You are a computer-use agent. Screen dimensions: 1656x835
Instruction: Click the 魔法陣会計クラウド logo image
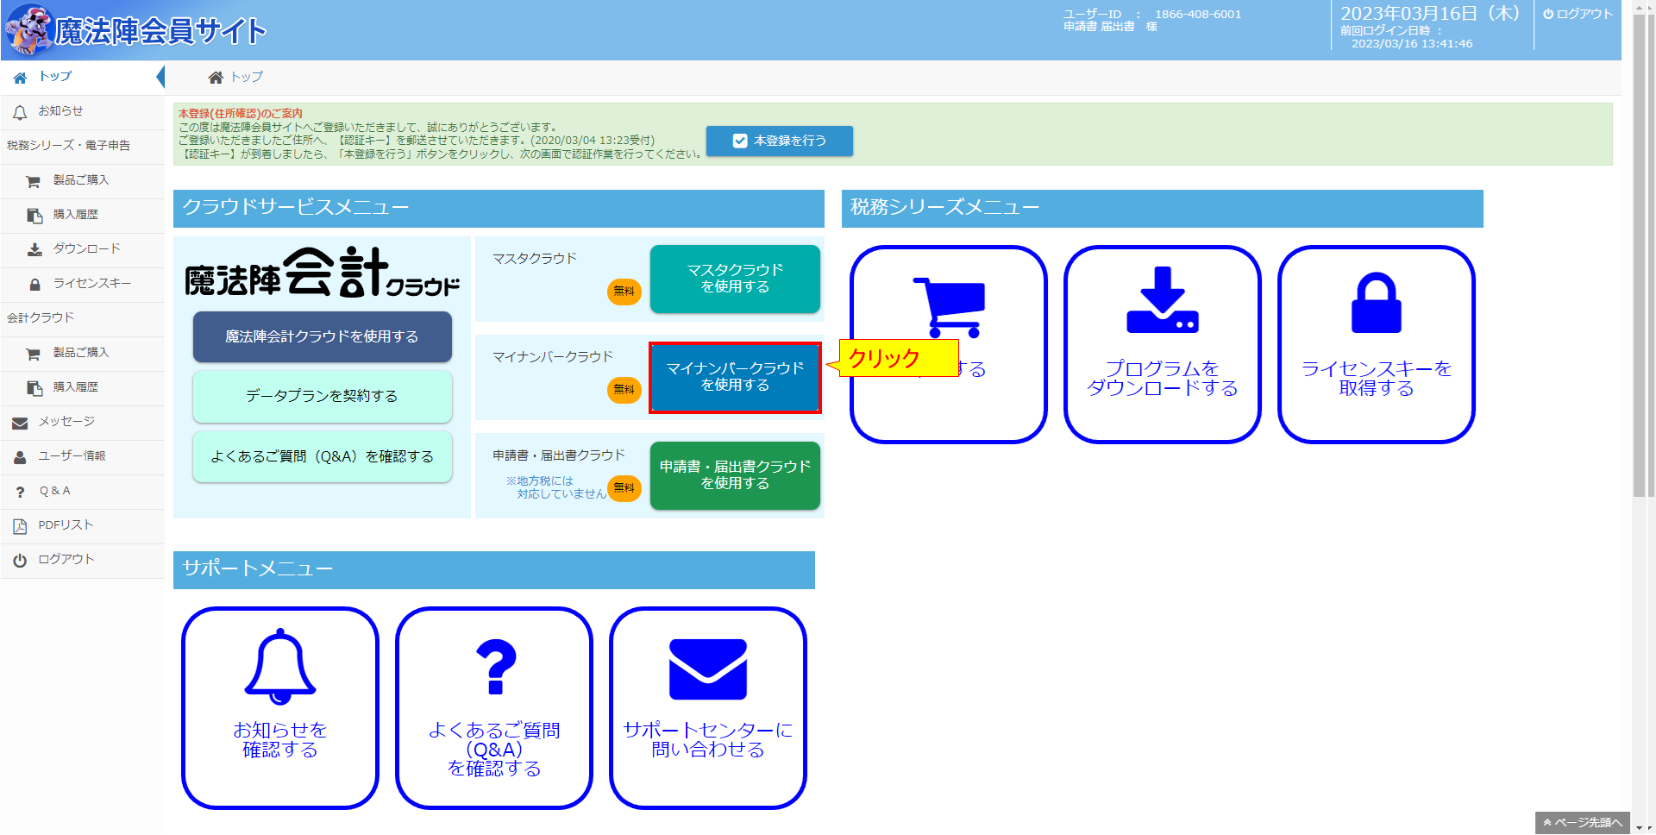(x=323, y=273)
